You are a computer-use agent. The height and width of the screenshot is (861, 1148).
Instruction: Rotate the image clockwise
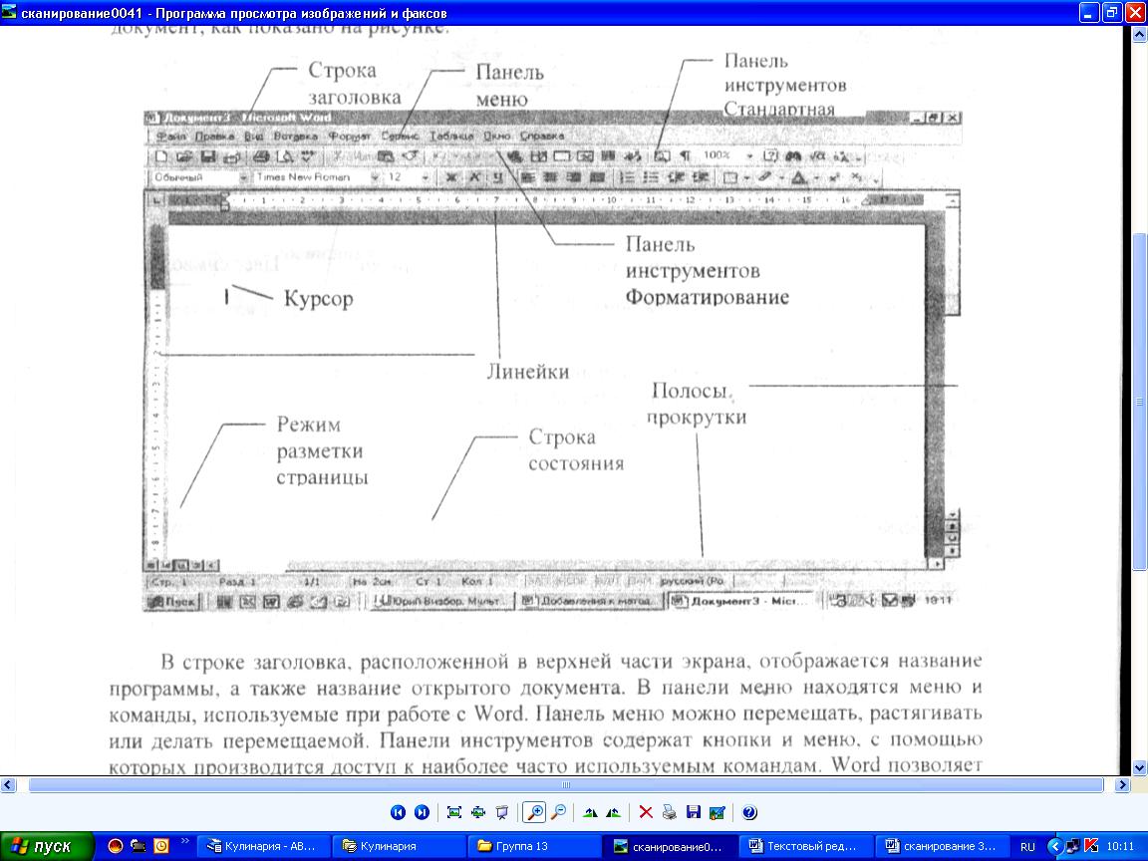point(590,812)
